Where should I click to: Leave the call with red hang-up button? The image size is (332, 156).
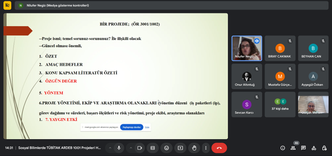coord(219,148)
